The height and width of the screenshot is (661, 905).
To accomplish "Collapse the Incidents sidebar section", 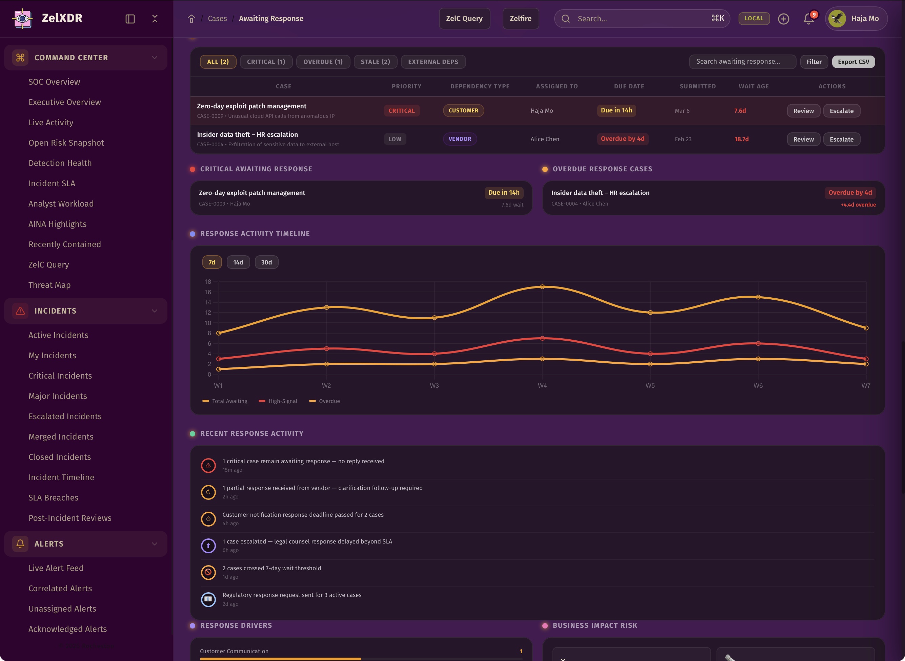I will point(155,311).
